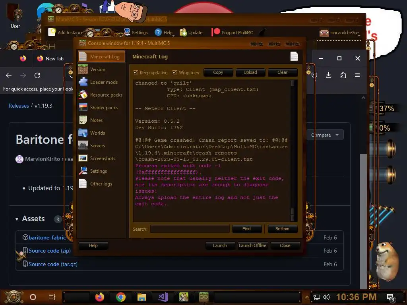Click the log Search input field

pyautogui.click(x=190, y=229)
